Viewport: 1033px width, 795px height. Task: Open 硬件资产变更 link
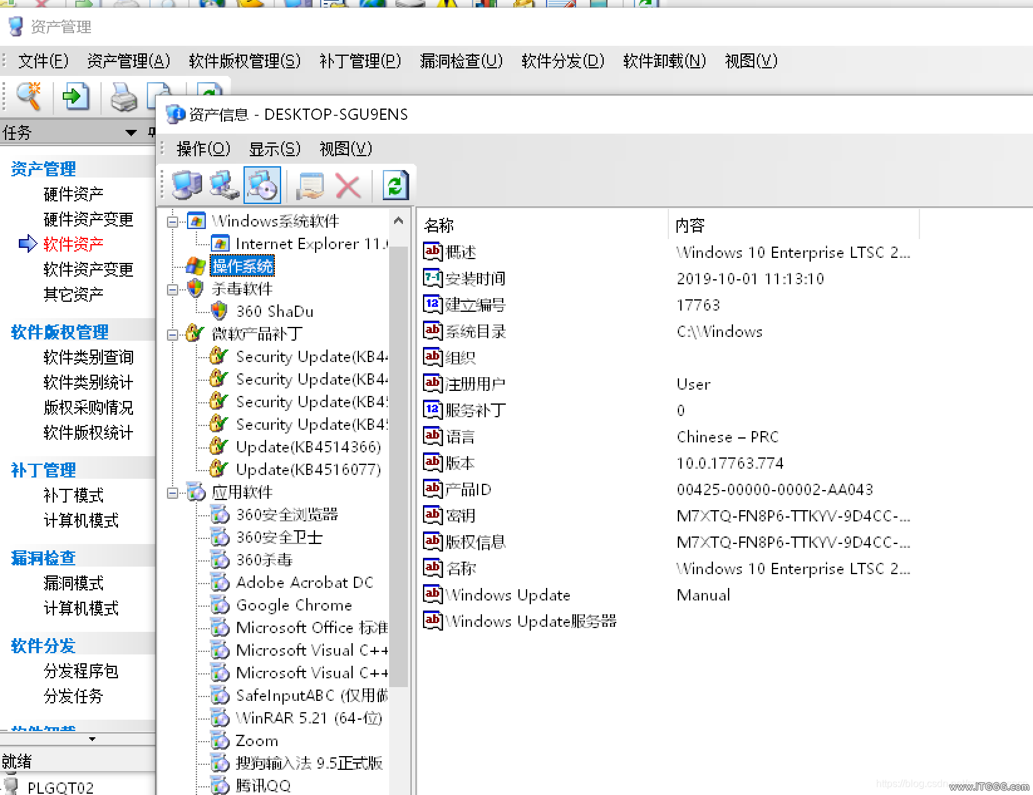pyautogui.click(x=88, y=219)
